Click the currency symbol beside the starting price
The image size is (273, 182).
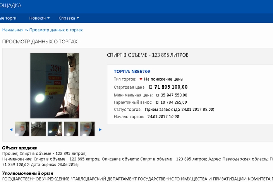click(151, 87)
